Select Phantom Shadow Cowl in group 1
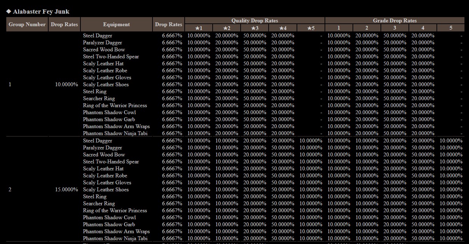 [x=109, y=112]
